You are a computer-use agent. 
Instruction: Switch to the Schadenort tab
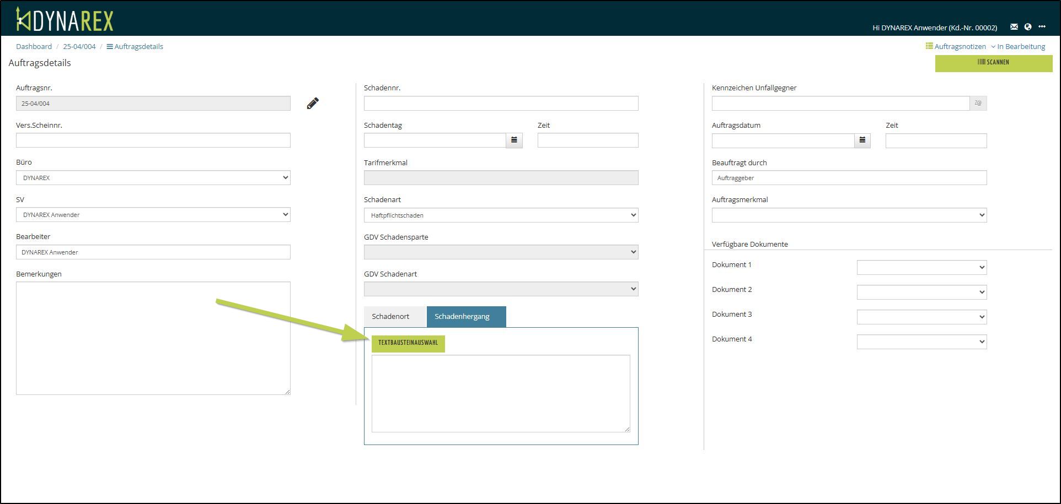pyautogui.click(x=390, y=317)
